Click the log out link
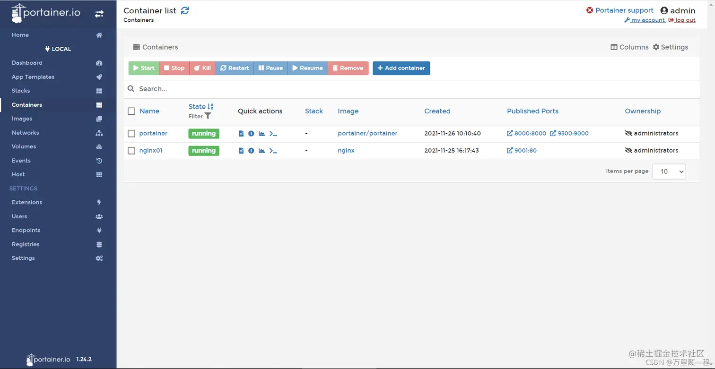715x369 pixels. pos(682,20)
